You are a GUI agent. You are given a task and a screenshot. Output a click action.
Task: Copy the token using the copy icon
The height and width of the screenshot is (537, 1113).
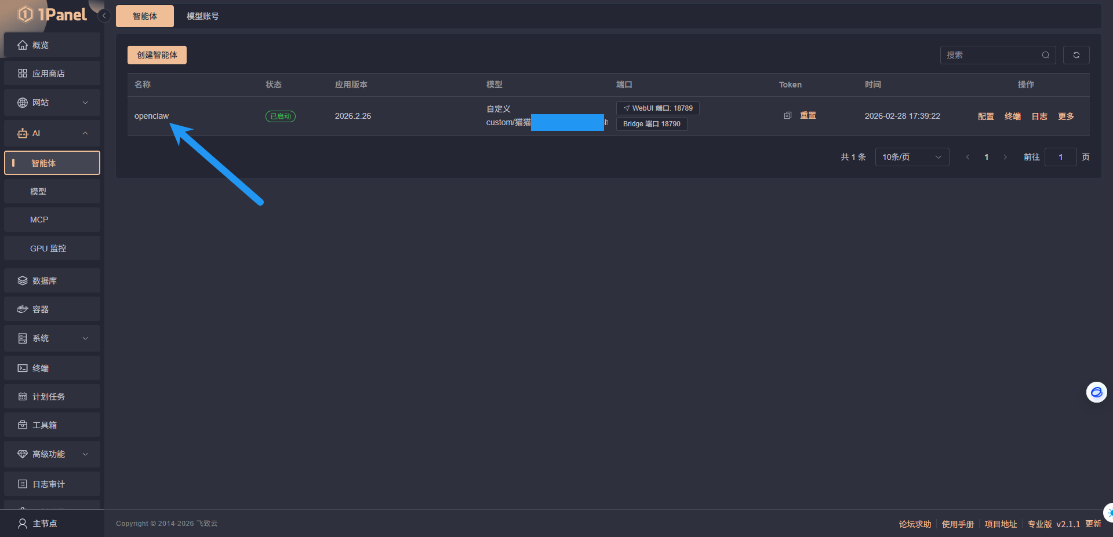(787, 115)
